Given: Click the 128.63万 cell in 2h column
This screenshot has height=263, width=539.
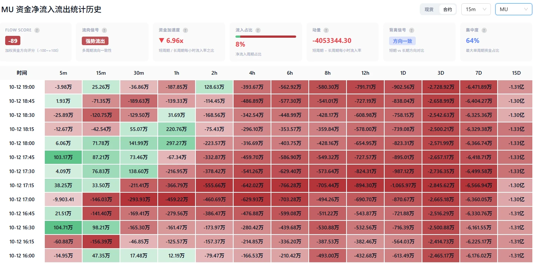Looking at the screenshot, I should (x=214, y=87).
